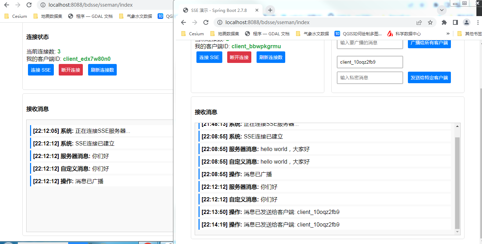Open QGIS如何绘制多图 bookmark in front window
The height and width of the screenshot is (244, 482).
pos(358,34)
